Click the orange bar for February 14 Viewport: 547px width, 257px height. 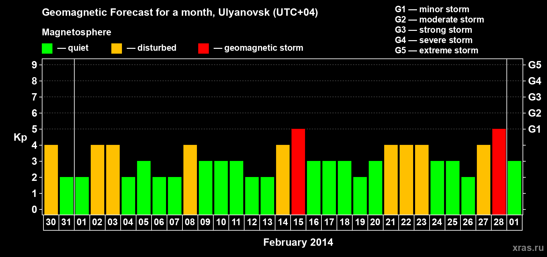click(283, 180)
